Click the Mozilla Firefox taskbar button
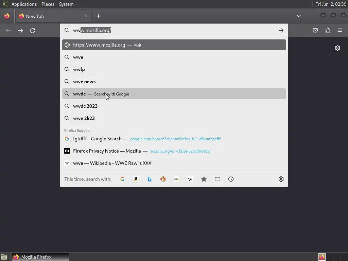The image size is (348, 261). (40, 257)
